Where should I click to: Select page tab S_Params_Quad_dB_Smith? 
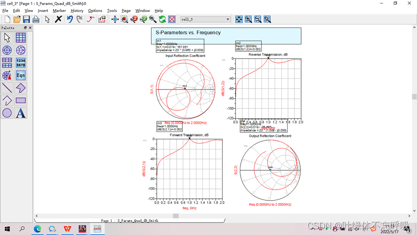(129, 220)
